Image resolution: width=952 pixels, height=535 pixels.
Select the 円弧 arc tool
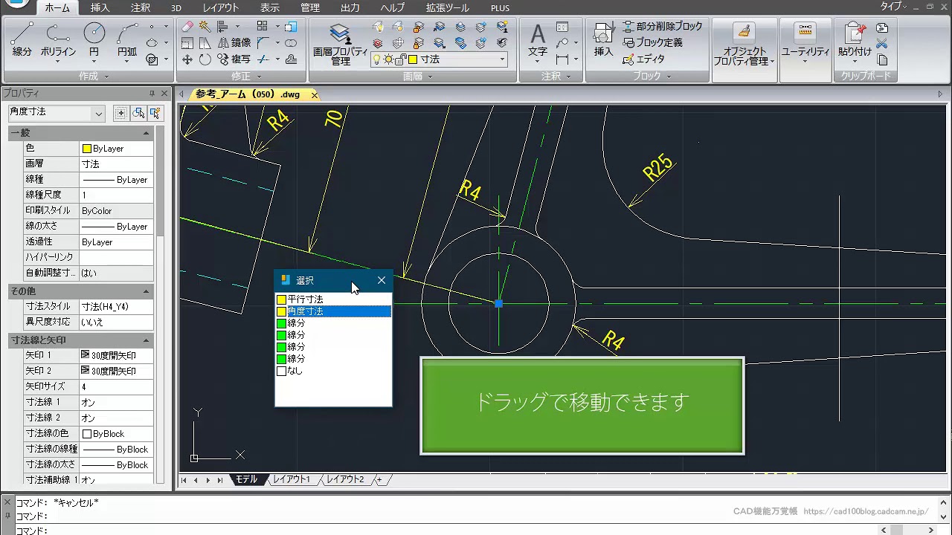pyautogui.click(x=127, y=41)
